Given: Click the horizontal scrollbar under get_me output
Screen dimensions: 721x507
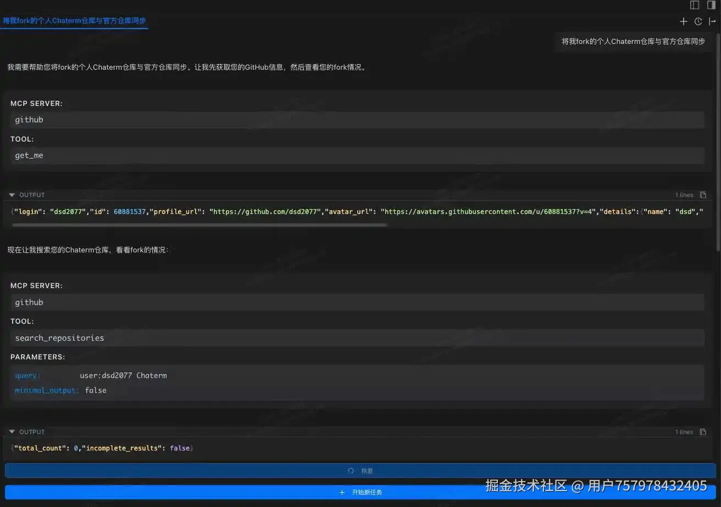Looking at the screenshot, I should (x=199, y=224).
